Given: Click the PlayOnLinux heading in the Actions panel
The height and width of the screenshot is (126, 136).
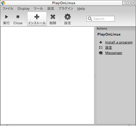Looking at the screenshot, I should 109,34.
